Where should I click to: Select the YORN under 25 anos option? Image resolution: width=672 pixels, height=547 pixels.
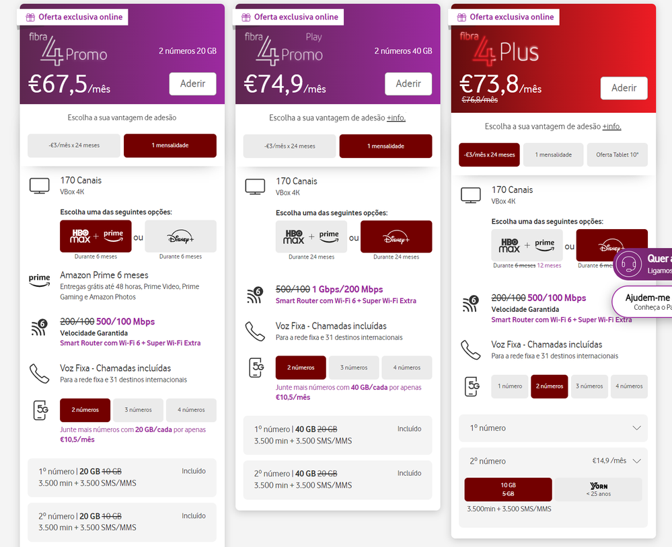pos(598,489)
